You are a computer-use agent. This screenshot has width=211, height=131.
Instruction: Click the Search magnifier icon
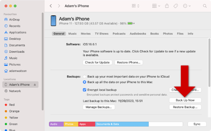coord(205,6)
